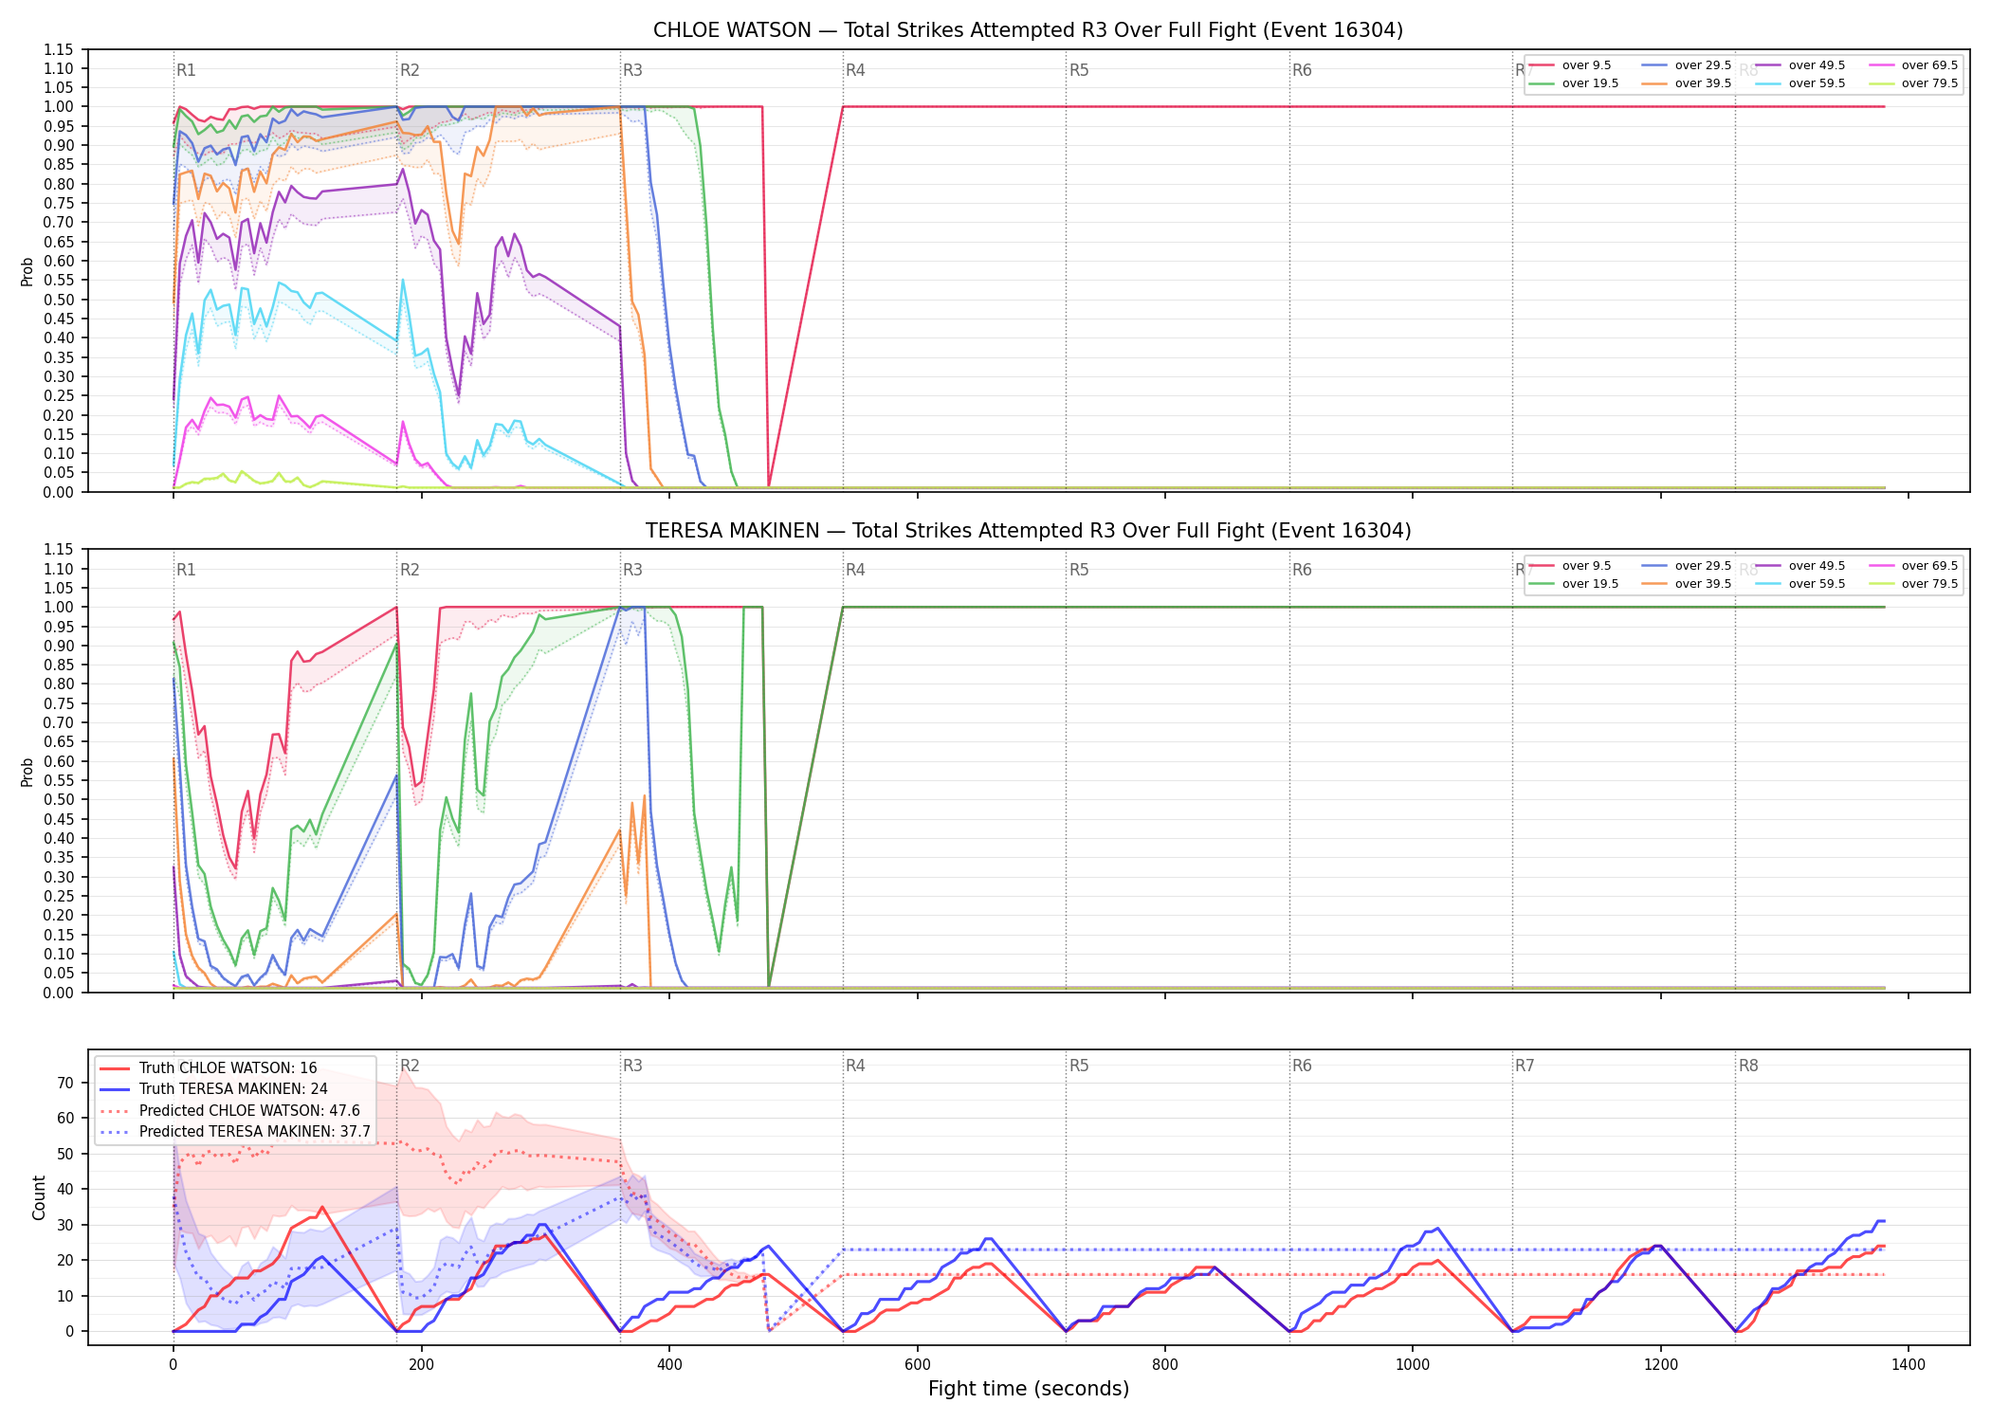Click the R4 marker in Chloe Watson chart
The width and height of the screenshot is (1991, 1422).
pyautogui.click(x=855, y=70)
